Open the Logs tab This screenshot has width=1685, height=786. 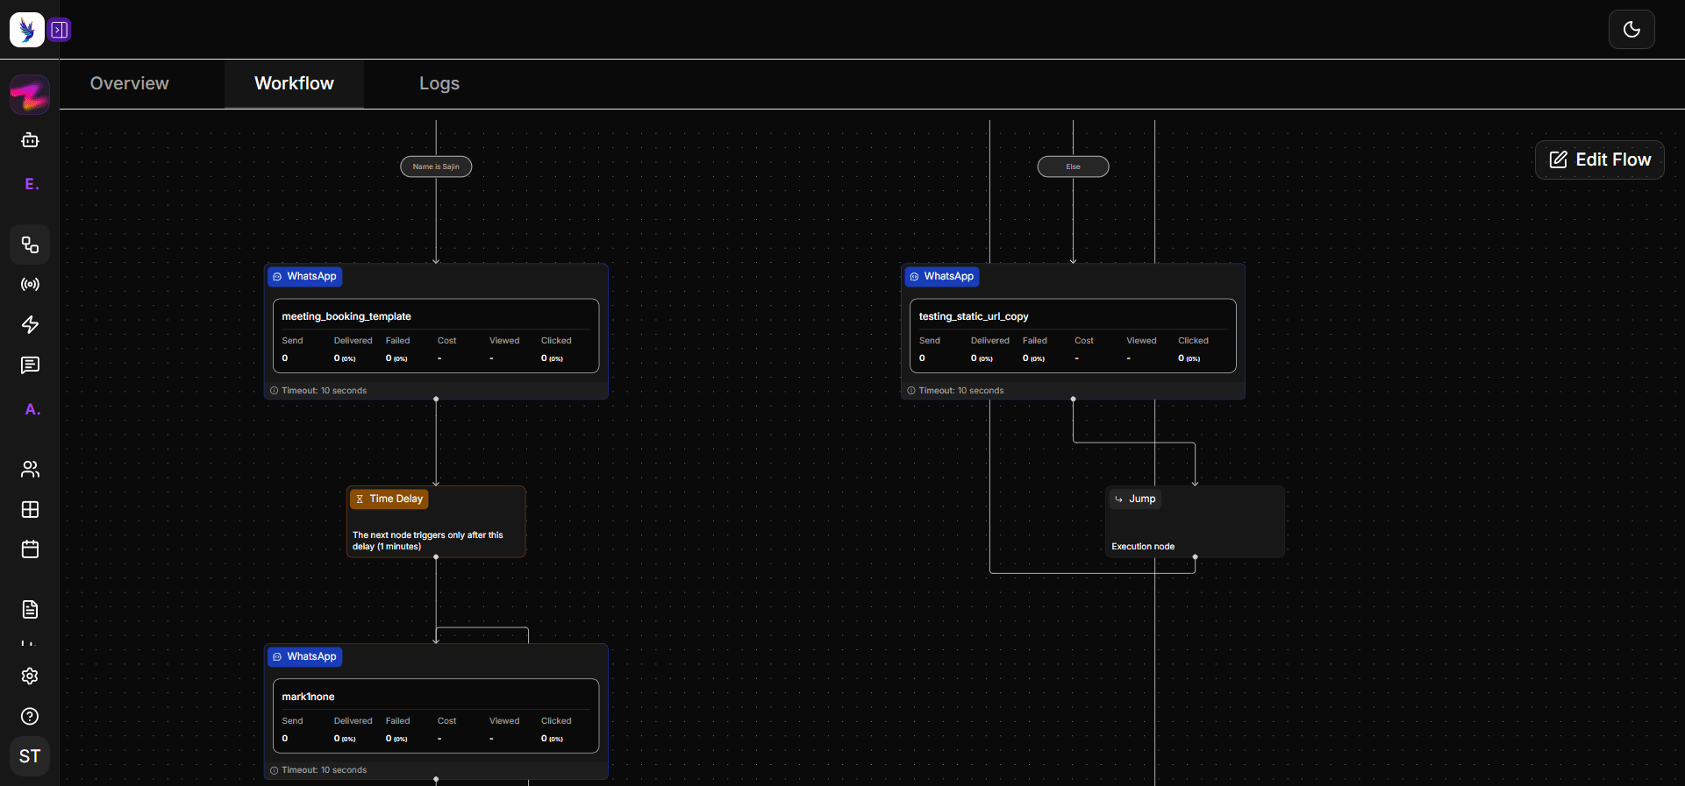[439, 83]
